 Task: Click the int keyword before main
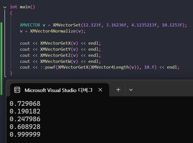pos(13,7)
